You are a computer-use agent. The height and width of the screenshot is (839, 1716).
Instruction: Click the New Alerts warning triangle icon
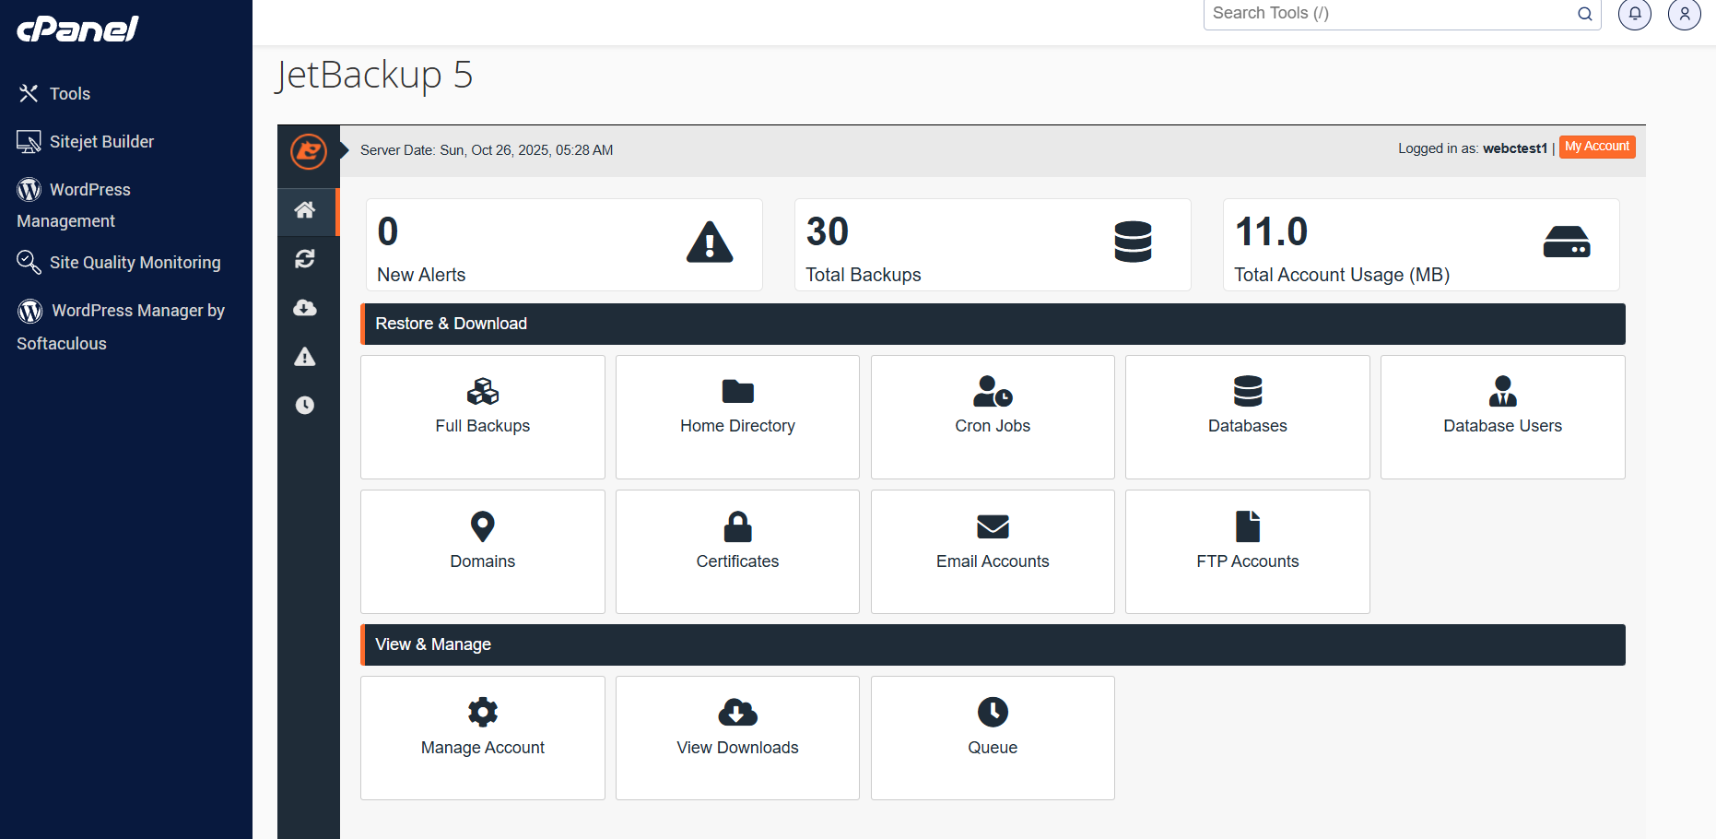[710, 242]
